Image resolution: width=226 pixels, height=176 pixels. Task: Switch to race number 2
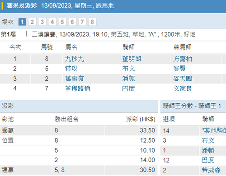point(32,22)
